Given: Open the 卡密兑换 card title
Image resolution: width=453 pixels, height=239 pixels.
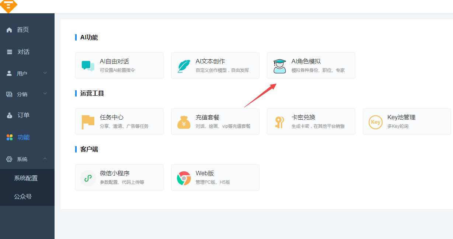Looking at the screenshot, I should click(303, 117).
